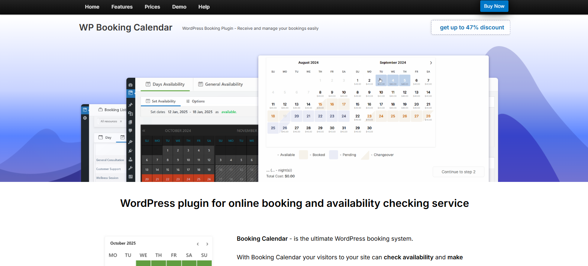Click the Changeover legend swatch
The image size is (588, 266).
pyautogui.click(x=365, y=155)
